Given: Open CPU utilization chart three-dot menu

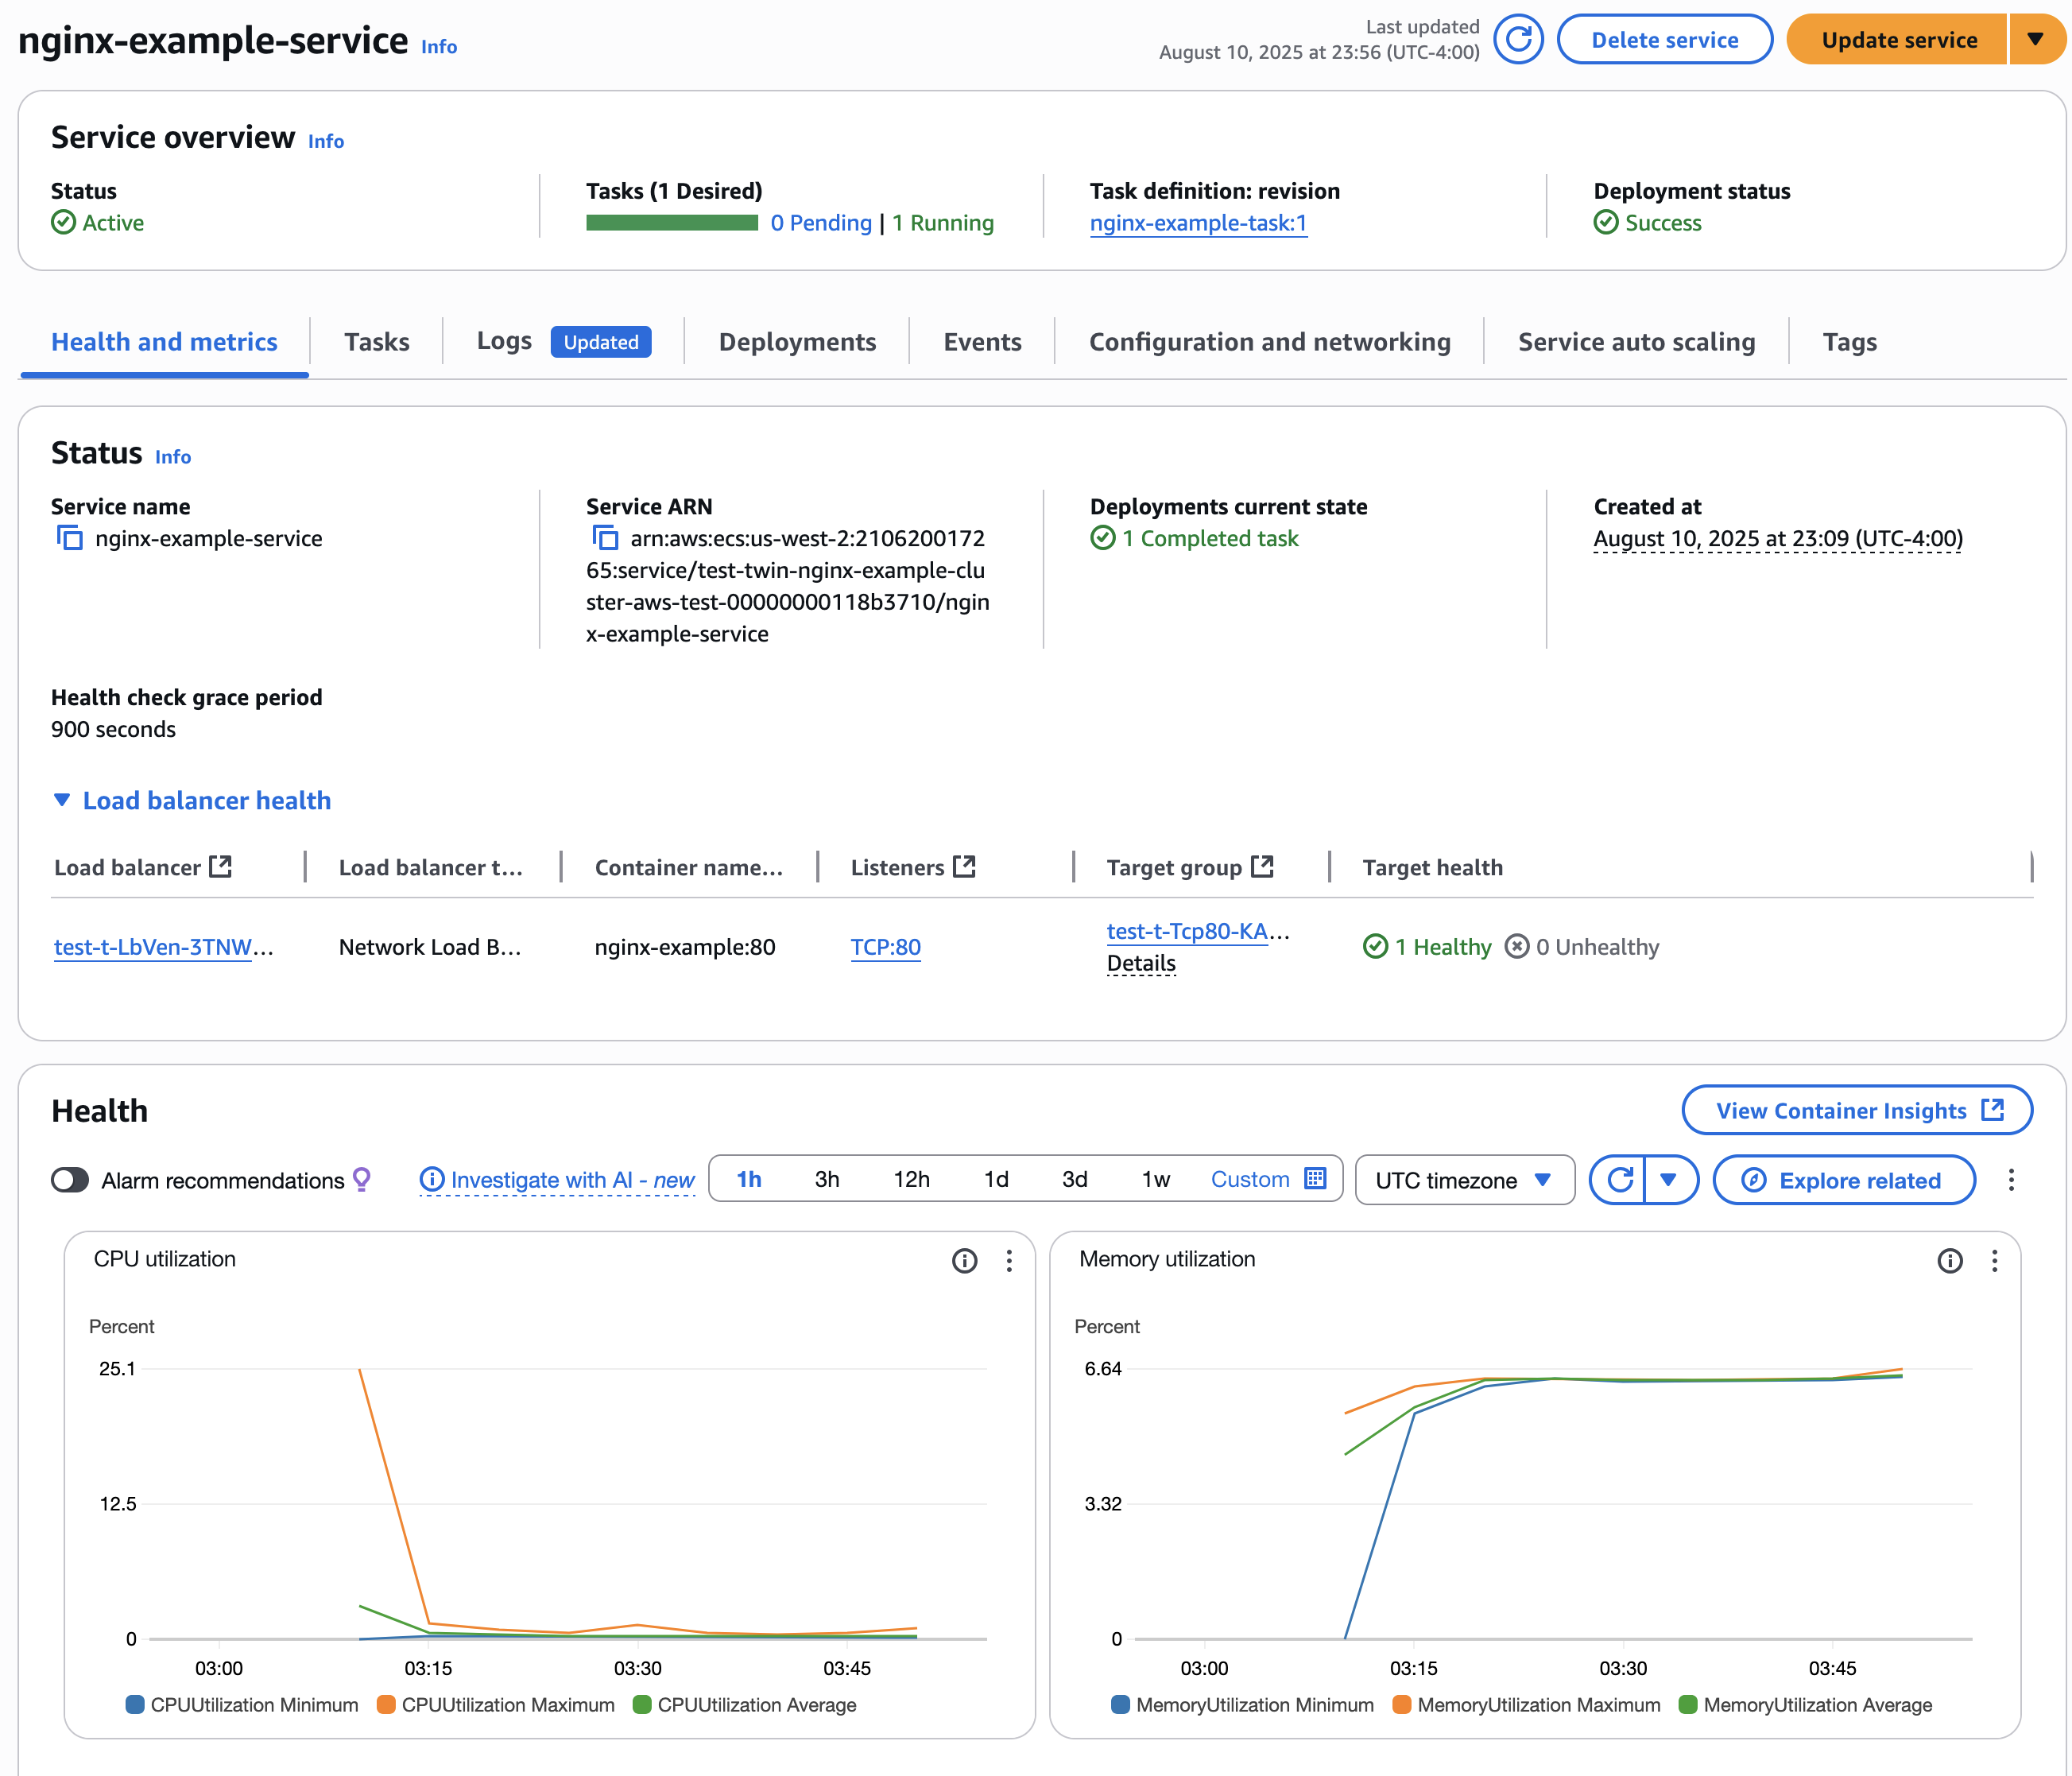Looking at the screenshot, I should pos(1009,1260).
